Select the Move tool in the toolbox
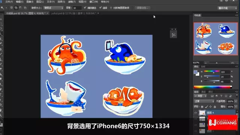Image resolution: width=240 pixels, height=135 pixels. pyautogui.click(x=1, y=19)
